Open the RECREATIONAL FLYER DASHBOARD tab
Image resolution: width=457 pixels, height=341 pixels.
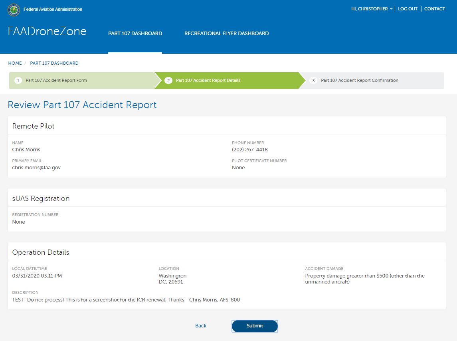tap(226, 34)
